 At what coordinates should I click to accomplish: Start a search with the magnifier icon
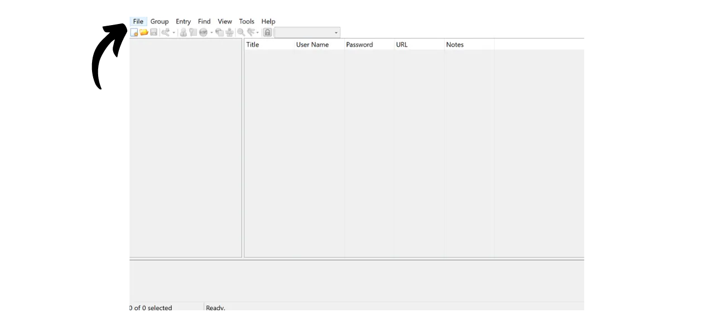[240, 32]
